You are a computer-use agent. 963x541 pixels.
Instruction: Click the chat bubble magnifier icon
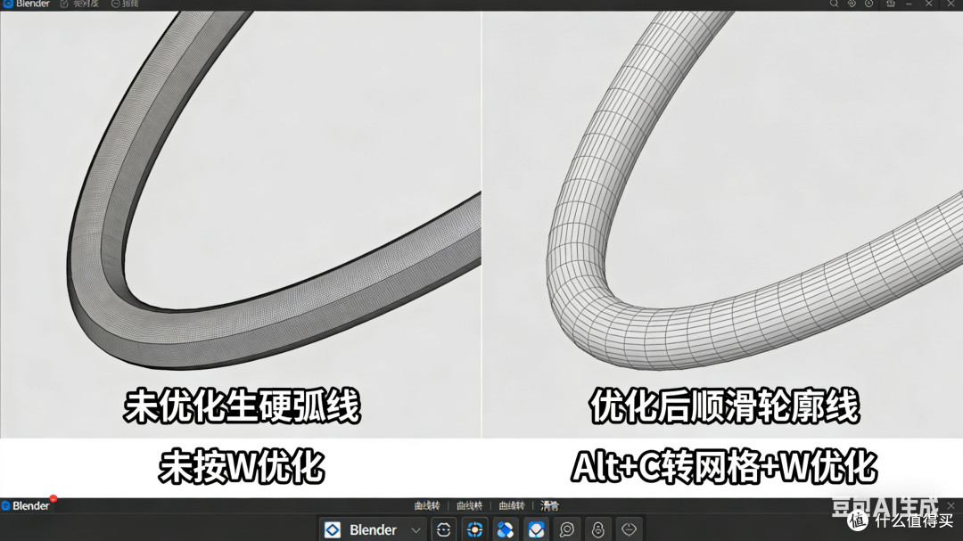567,529
